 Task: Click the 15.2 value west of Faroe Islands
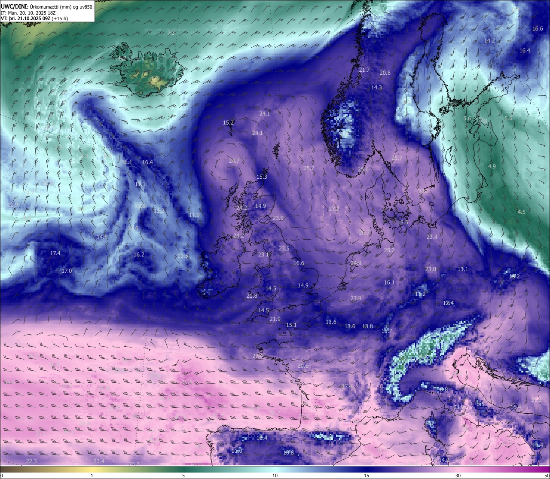228,122
